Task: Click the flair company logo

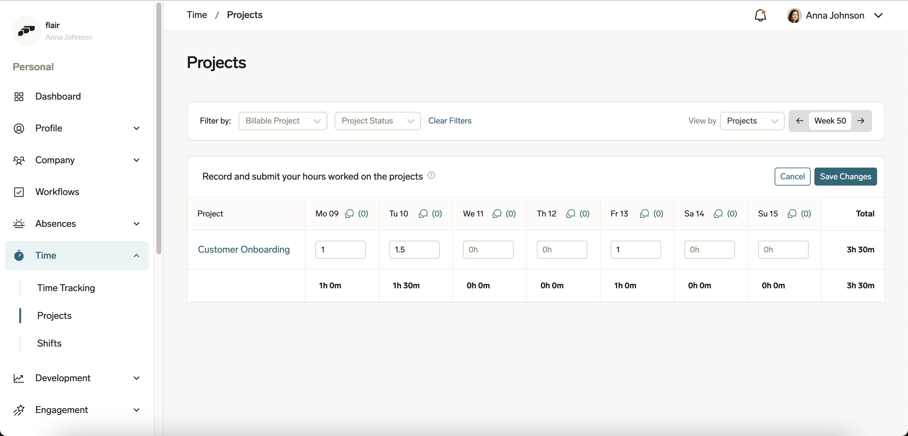Action: pyautogui.click(x=26, y=31)
